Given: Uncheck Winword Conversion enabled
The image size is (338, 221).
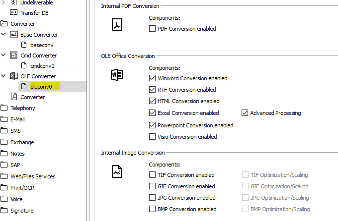Looking at the screenshot, I should coord(152,78).
